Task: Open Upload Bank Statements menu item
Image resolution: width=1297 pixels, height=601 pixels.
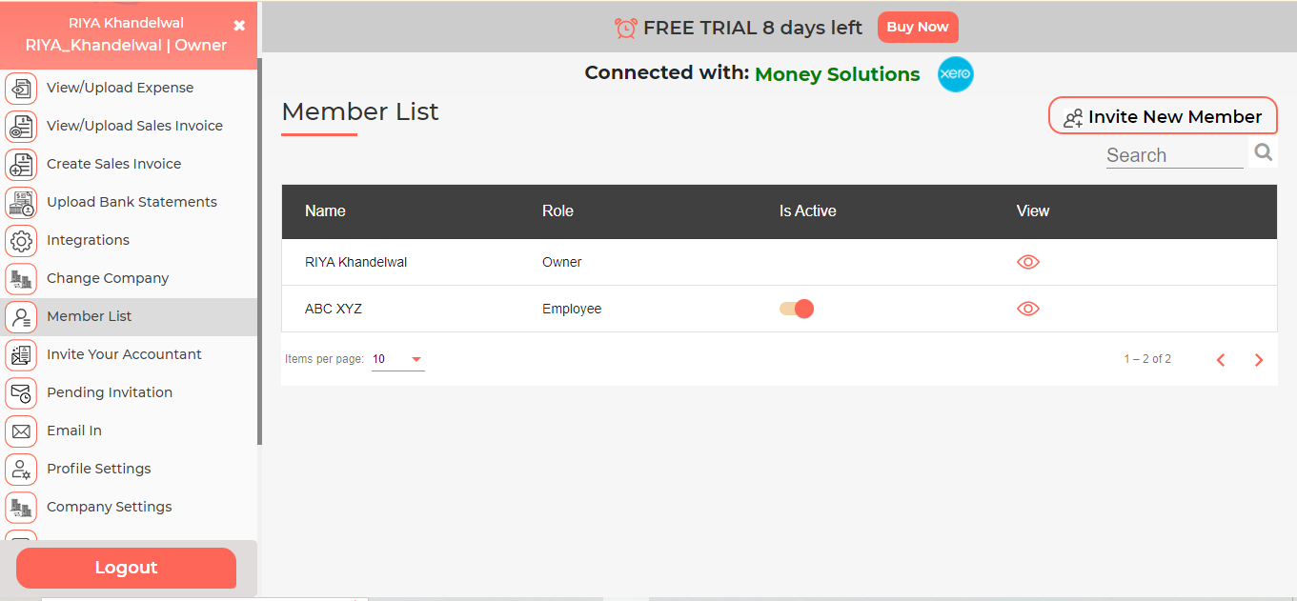Action: [129, 202]
